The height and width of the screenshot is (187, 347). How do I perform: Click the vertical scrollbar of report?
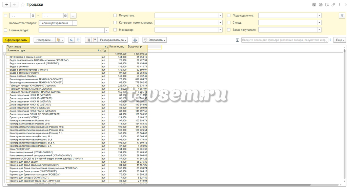pyautogui.click(x=345, y=115)
